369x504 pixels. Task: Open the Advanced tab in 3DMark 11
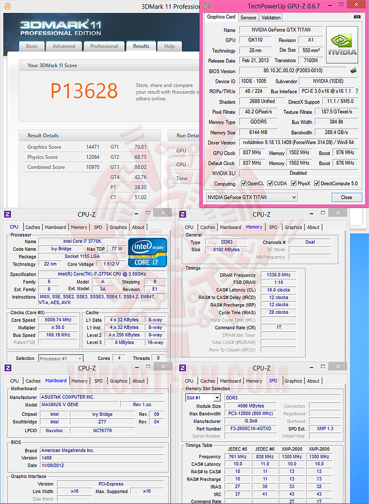click(x=64, y=46)
